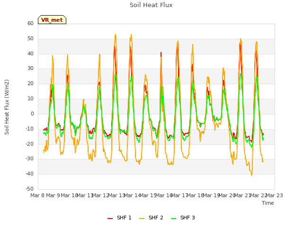Click the 20 y-axis tick label
The image size is (303, 227).
[30, 84]
